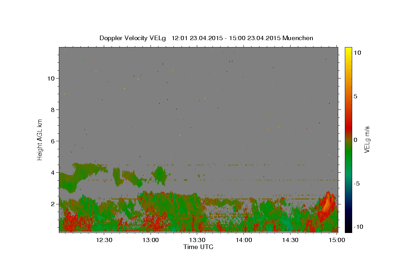418x279 pixels.
Task: Click the 14:00 time tick label
Action: (x=244, y=240)
